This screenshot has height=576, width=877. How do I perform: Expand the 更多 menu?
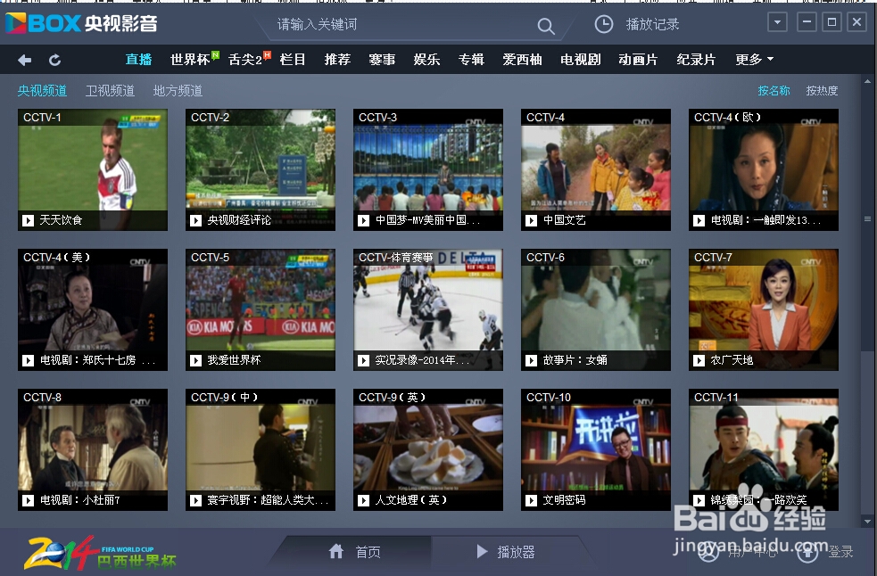click(754, 59)
